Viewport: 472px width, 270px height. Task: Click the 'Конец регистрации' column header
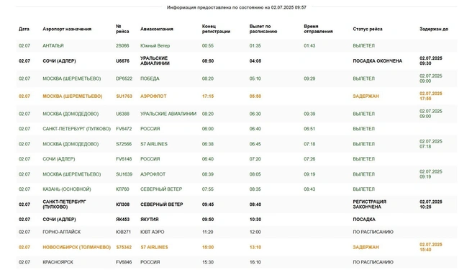tap(216, 29)
